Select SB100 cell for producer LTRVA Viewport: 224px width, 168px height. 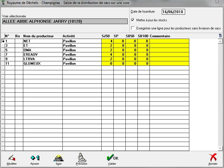[143, 59]
